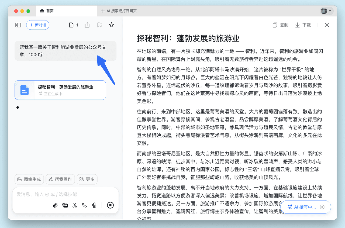Close the document preview panel
Screen dimensions: 345x228
pos(327,25)
